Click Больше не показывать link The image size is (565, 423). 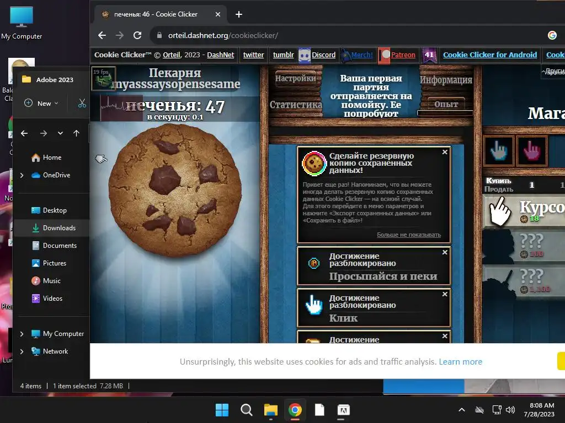coord(409,235)
